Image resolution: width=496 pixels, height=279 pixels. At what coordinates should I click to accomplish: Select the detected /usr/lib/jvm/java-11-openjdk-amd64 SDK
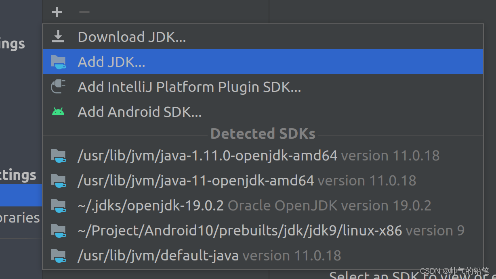coord(195,181)
